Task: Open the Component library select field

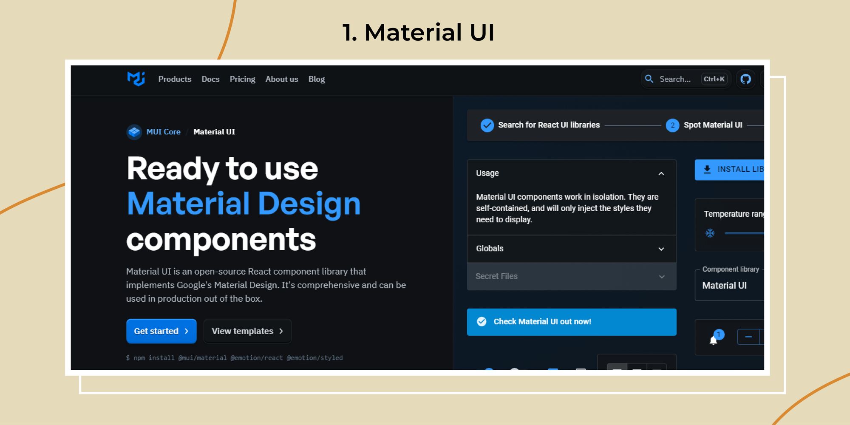Action: pyautogui.click(x=729, y=285)
